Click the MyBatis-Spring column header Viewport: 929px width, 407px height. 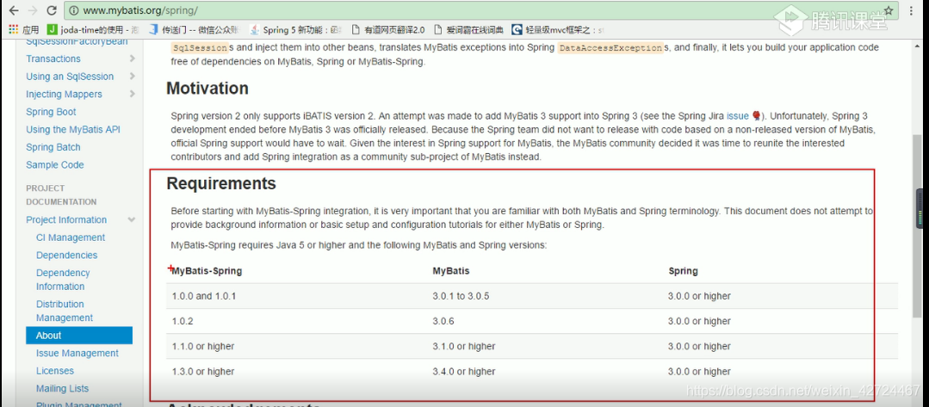(207, 271)
